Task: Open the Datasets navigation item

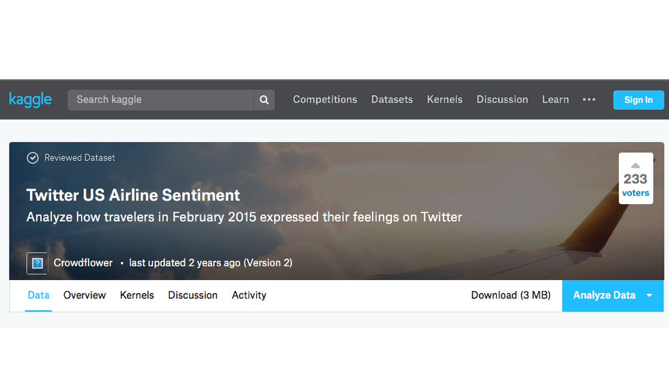Action: click(x=392, y=100)
